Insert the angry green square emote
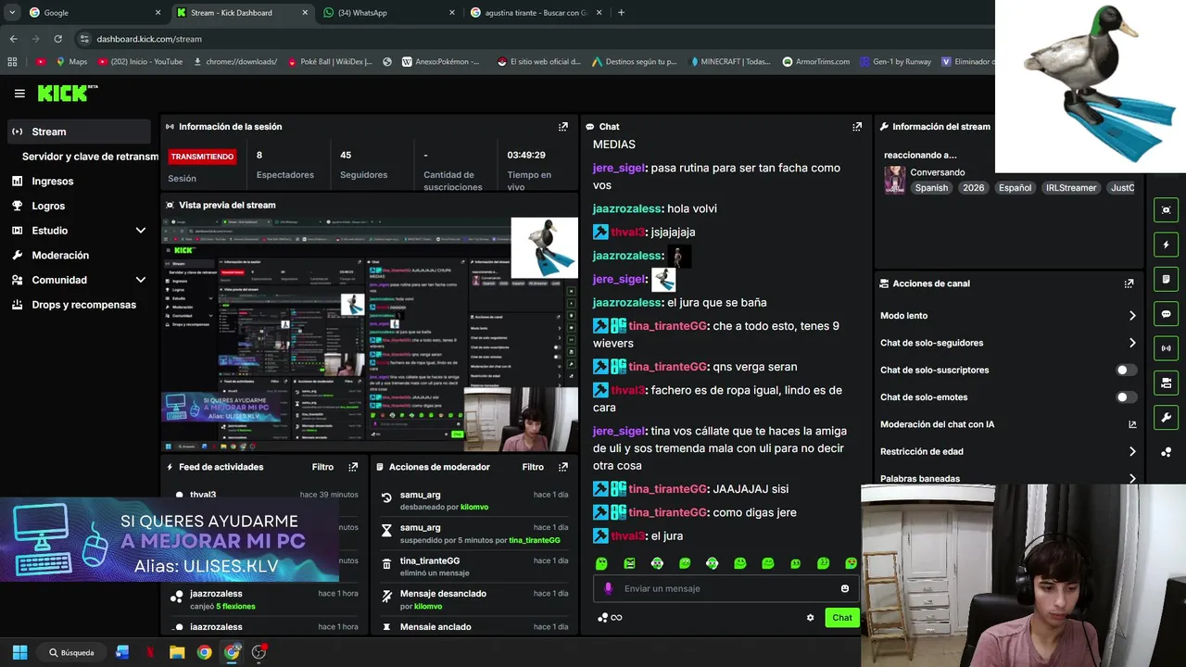 coord(629,563)
